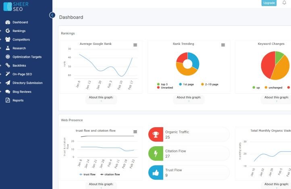Screen dimensions: 291x189
Task: Click the On-Page SEO wand icon
Action: click(8, 74)
